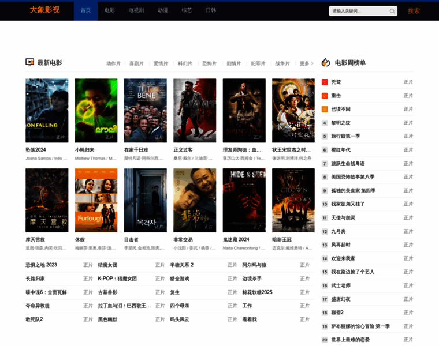439x346 pixels.
Task: Open the 综艺 navigation tab
Action: [x=187, y=10]
